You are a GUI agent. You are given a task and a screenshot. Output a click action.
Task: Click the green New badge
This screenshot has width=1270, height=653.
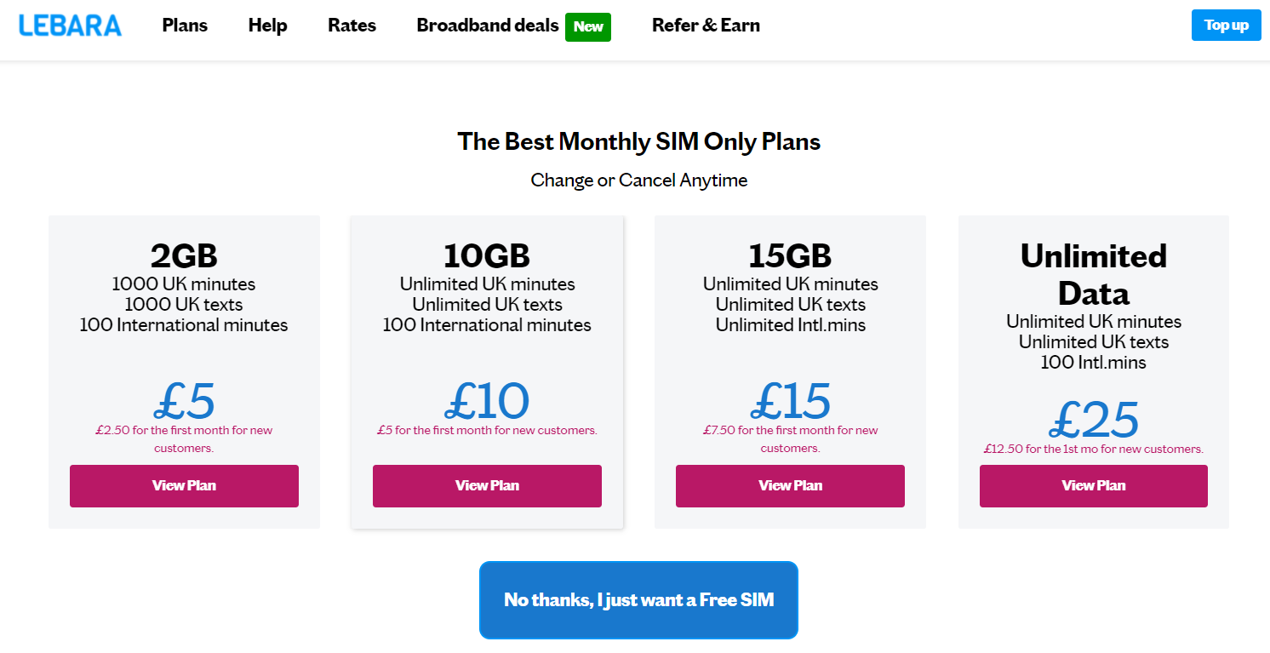point(588,26)
